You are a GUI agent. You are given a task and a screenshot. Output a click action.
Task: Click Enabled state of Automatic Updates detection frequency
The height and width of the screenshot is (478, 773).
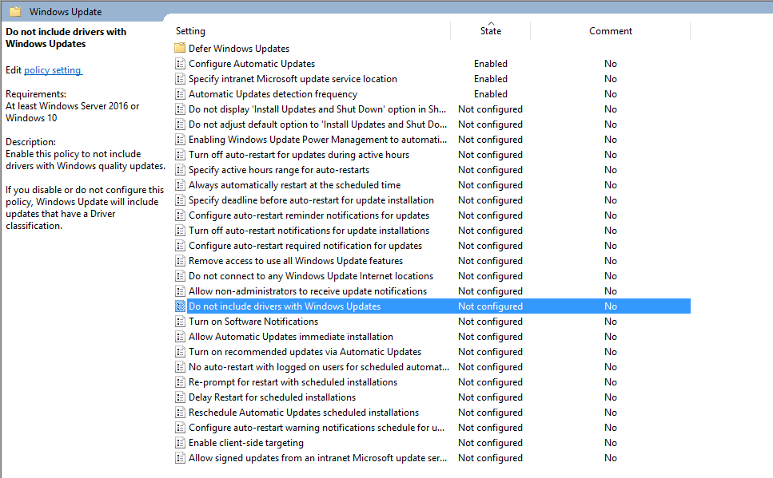click(x=491, y=94)
